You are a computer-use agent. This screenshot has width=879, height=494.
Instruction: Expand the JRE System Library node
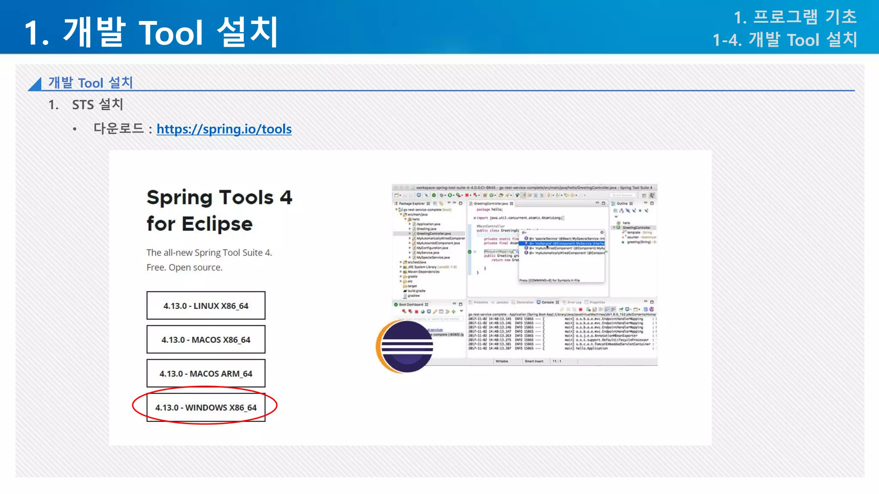(x=401, y=267)
